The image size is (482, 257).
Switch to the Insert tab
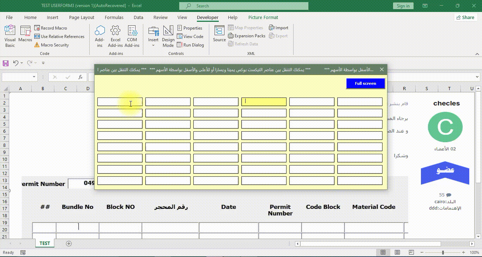click(x=53, y=17)
